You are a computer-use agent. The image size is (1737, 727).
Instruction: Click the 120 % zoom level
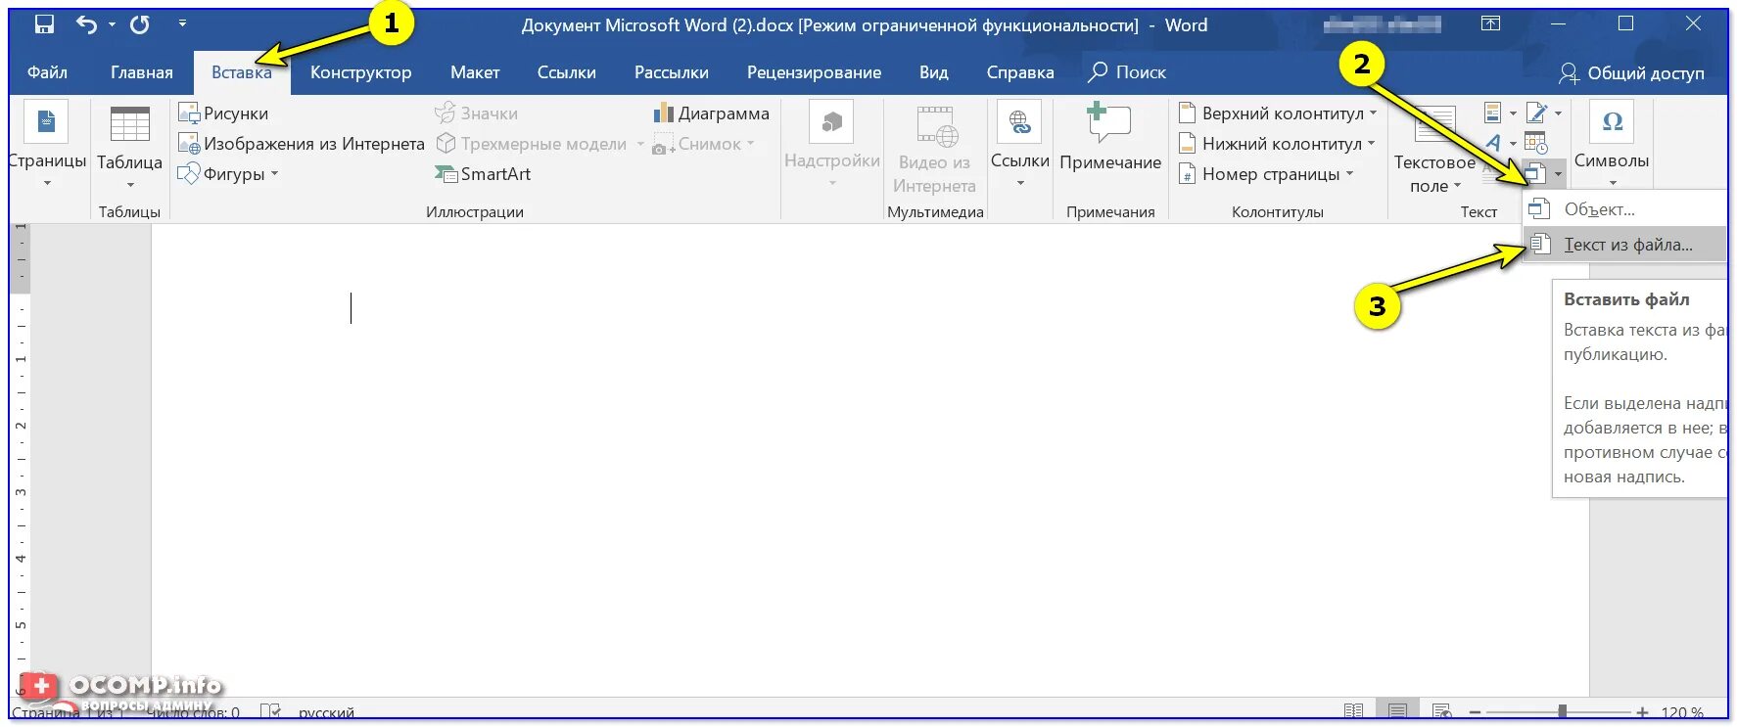click(x=1682, y=712)
